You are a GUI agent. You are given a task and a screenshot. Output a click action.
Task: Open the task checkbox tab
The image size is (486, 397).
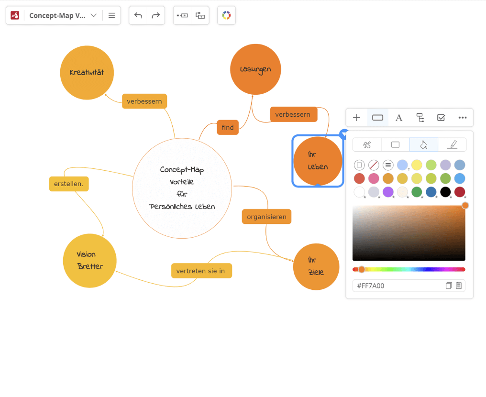(x=441, y=118)
